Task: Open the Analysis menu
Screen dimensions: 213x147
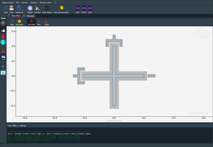Action: pos(34,3)
